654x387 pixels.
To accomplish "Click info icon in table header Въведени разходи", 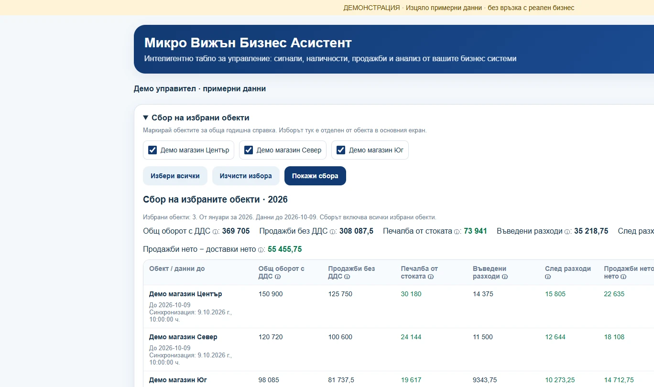I will coord(505,277).
